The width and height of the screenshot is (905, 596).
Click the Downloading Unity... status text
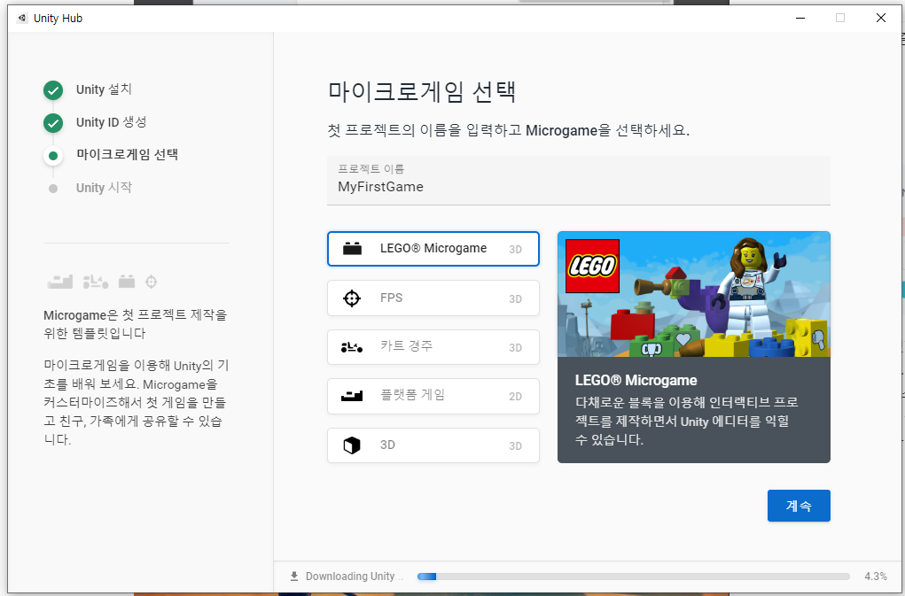click(x=355, y=577)
